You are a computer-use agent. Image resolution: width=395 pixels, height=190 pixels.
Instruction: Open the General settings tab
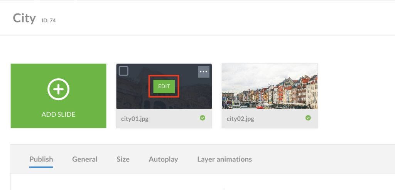[84, 159]
